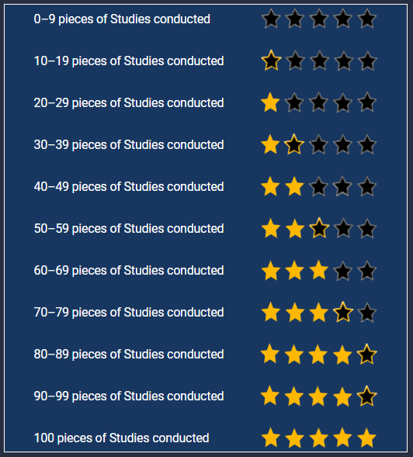The height and width of the screenshot is (457, 413).
Task: Click the outlined fourth star in the 70–79 row
Action: click(343, 312)
